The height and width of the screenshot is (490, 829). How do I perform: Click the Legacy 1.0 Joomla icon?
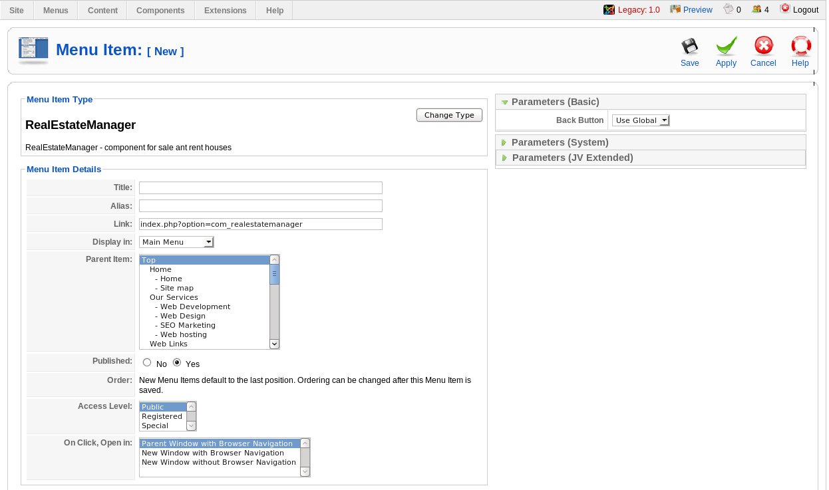click(x=609, y=9)
